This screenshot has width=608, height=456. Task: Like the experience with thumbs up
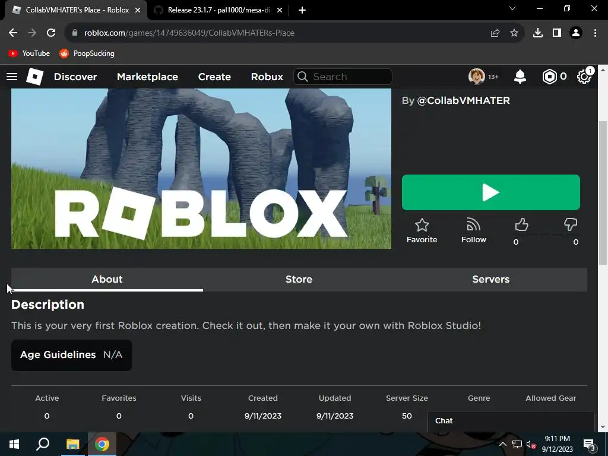(521, 225)
